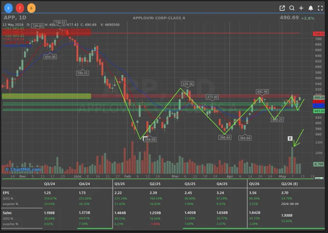Click the 366.64 low price label
The height and width of the screenshot is (233, 328).
(225, 137)
